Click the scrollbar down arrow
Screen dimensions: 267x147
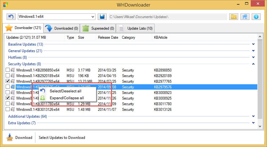pyautogui.click(x=260, y=126)
